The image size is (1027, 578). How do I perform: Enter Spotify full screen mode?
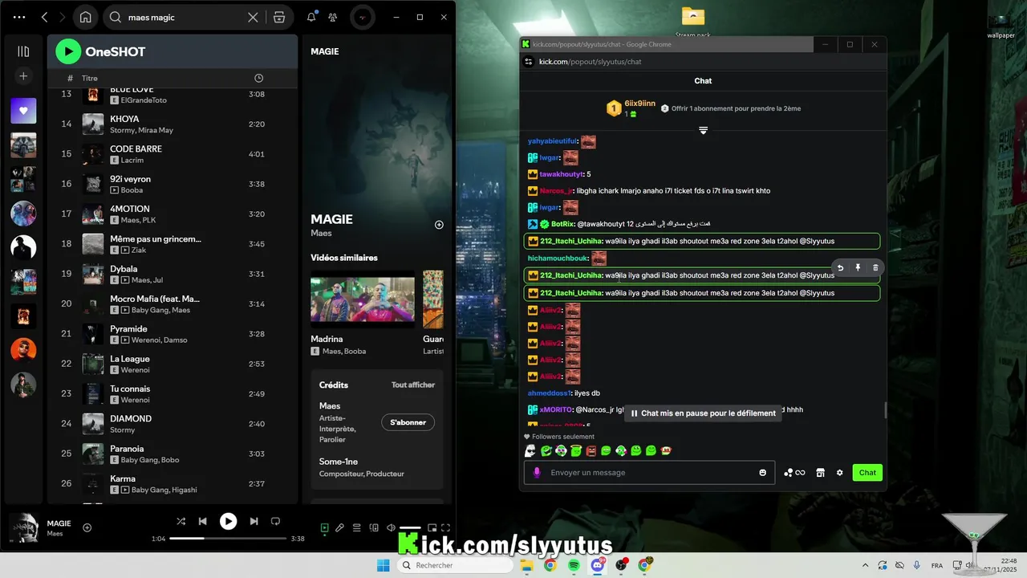pos(446,527)
